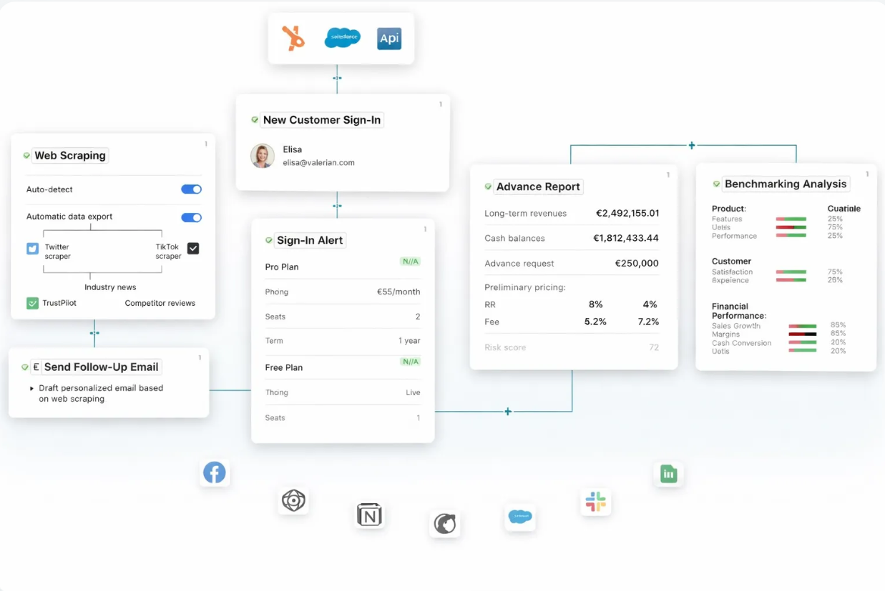Click the RR value 8%
885x591 pixels.
click(x=596, y=304)
